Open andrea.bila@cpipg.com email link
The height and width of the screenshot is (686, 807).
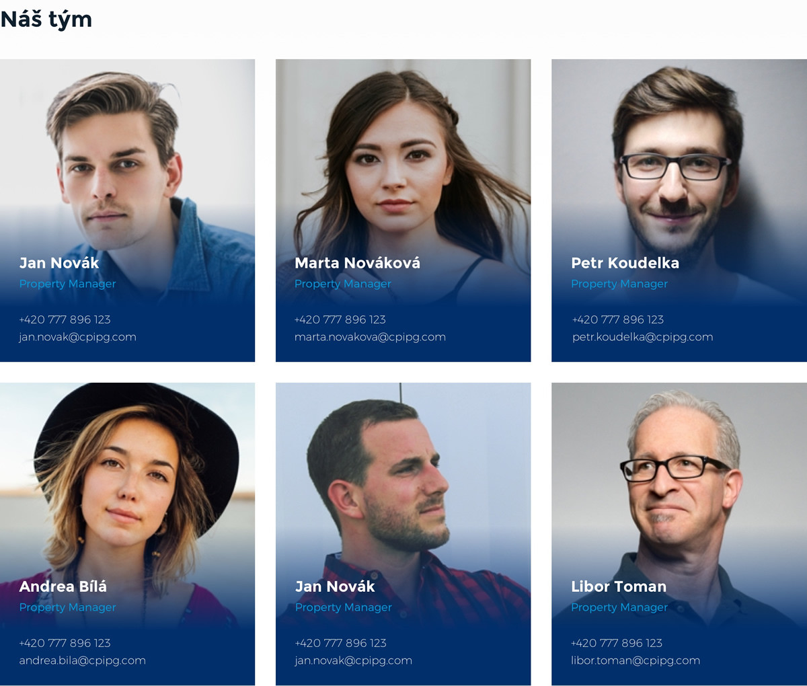point(82,660)
